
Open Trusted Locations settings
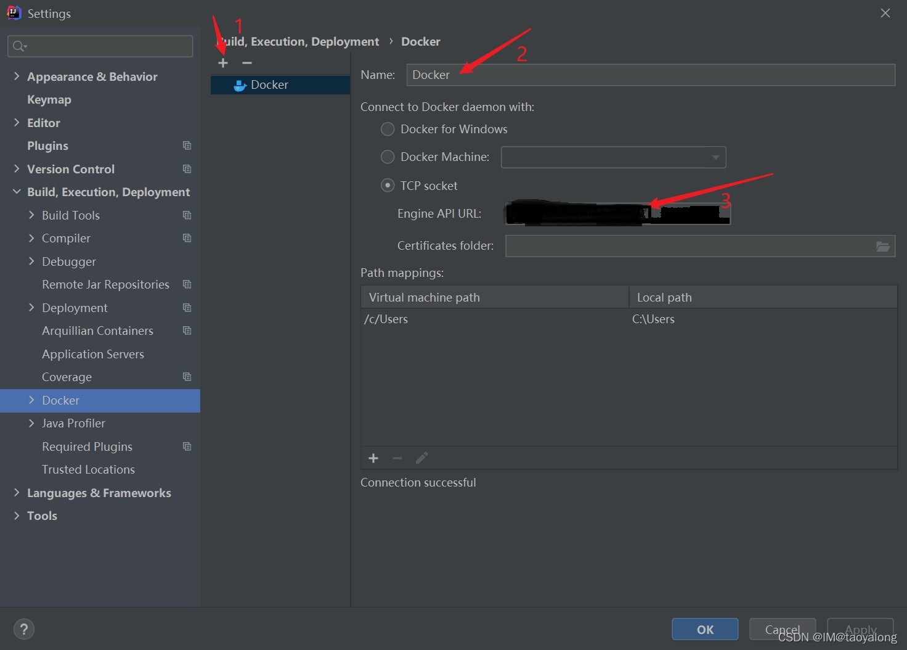[x=88, y=469]
